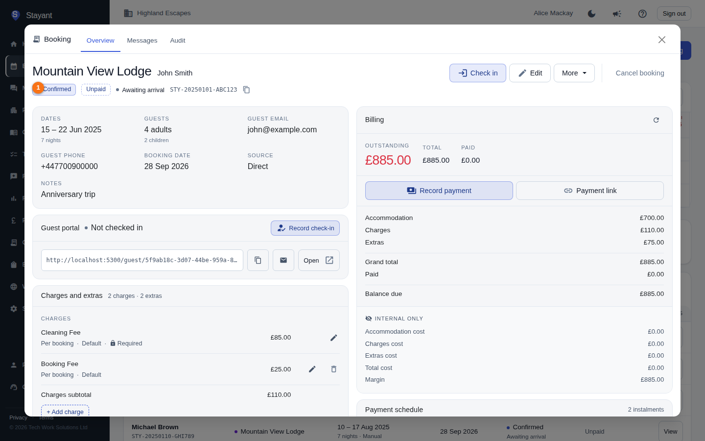Edit the Cleaning Fee charge
The width and height of the screenshot is (705, 441).
coord(334,338)
